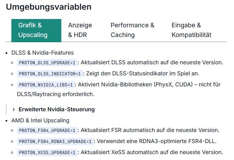Viewport: 234px width, 160px height.
Task: Expand the Erweiterte Nvidia-Steuerung section
Action: [57, 110]
